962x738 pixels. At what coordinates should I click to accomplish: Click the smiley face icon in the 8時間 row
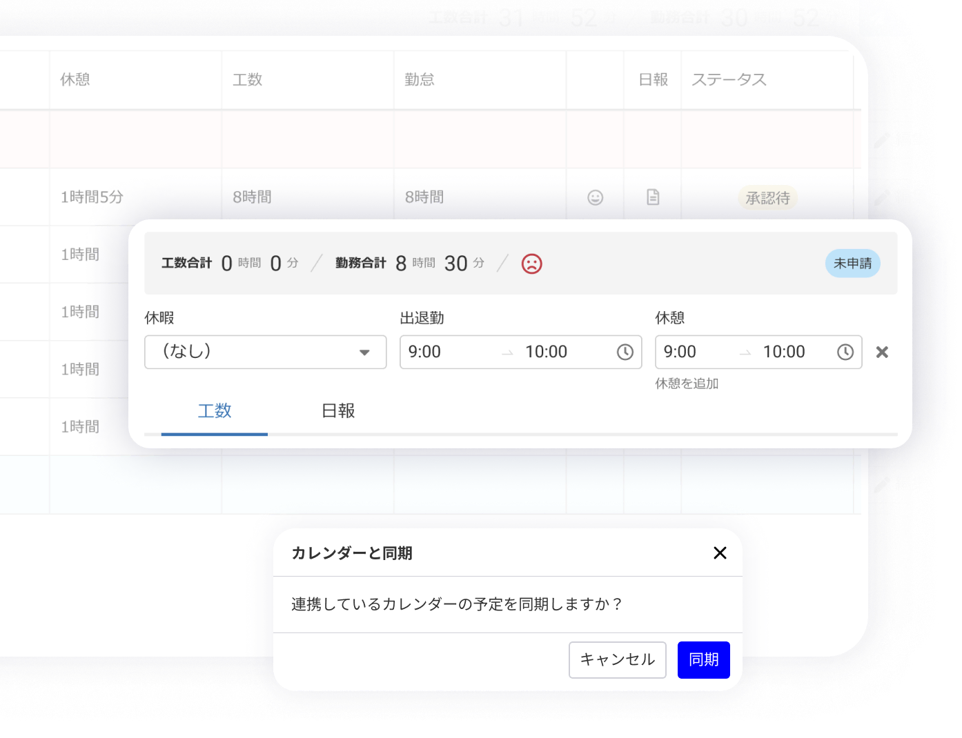[595, 198]
